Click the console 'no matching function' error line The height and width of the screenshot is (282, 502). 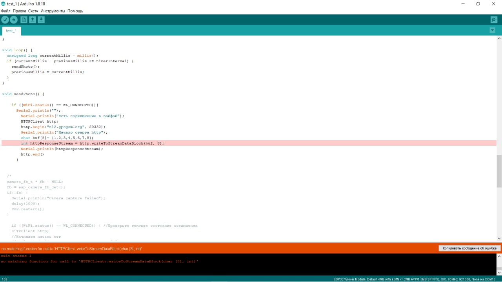100,261
